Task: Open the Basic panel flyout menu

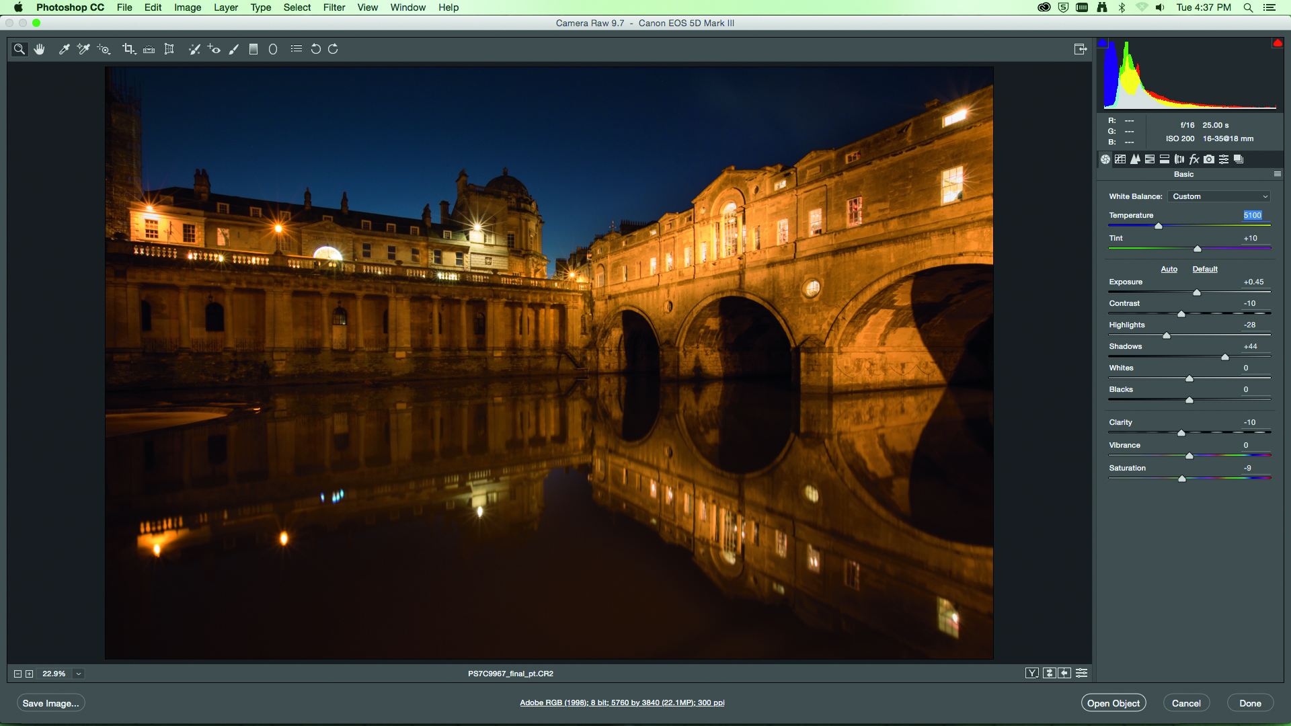Action: tap(1278, 174)
